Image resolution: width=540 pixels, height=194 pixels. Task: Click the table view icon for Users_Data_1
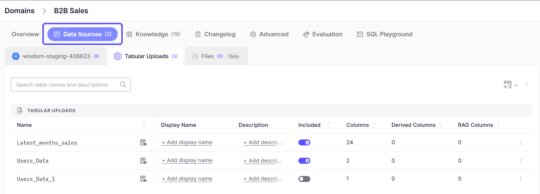pos(143,179)
